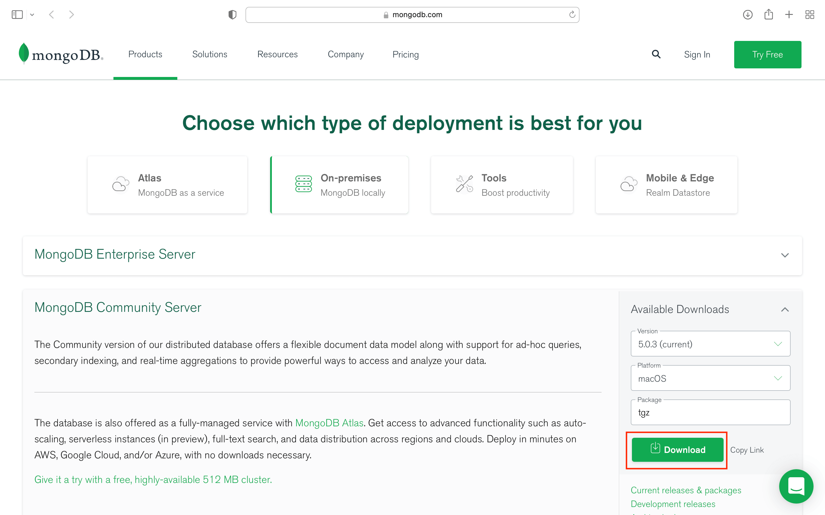Click MongoDB Community Server heading
Screen dimensions: 825x515
point(118,308)
